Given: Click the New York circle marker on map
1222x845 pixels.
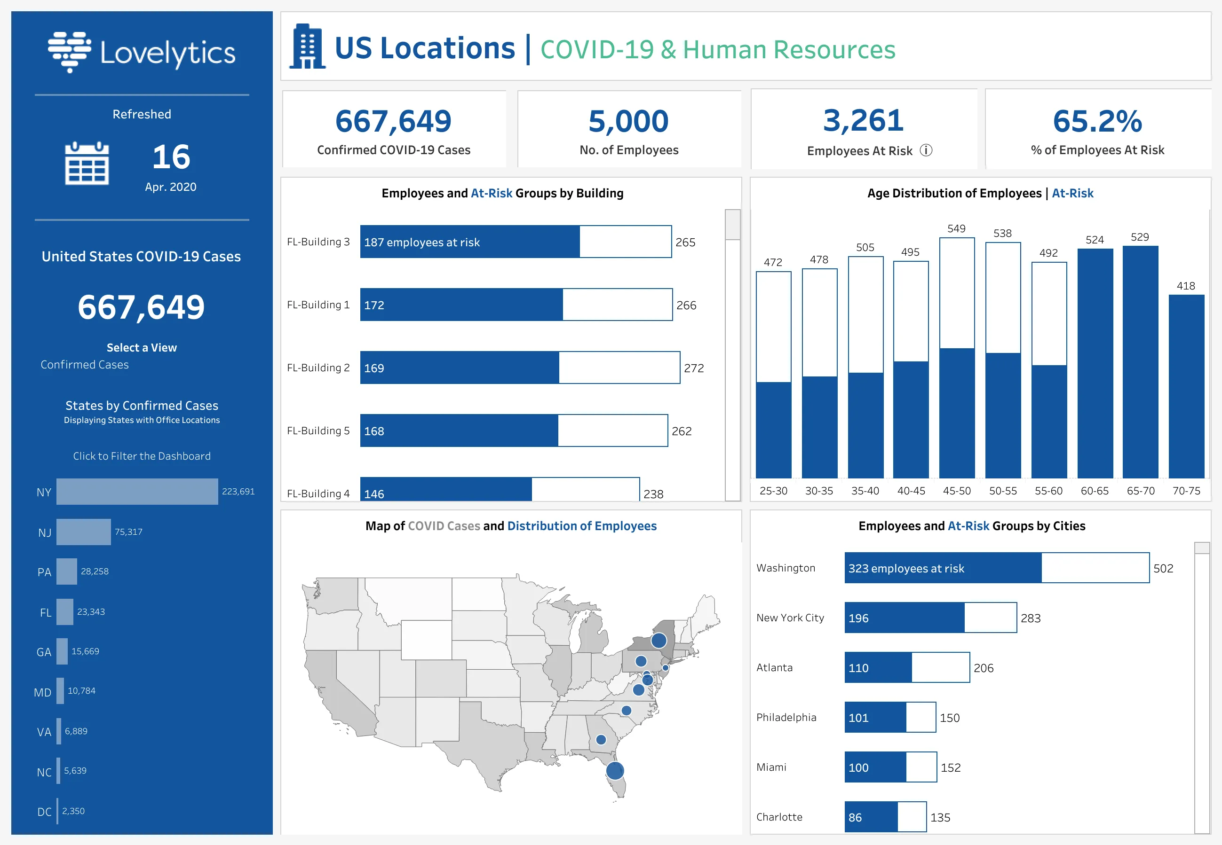Looking at the screenshot, I should pos(659,641).
